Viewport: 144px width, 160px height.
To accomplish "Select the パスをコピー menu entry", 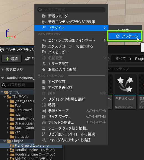I will click(x=71, y=52).
